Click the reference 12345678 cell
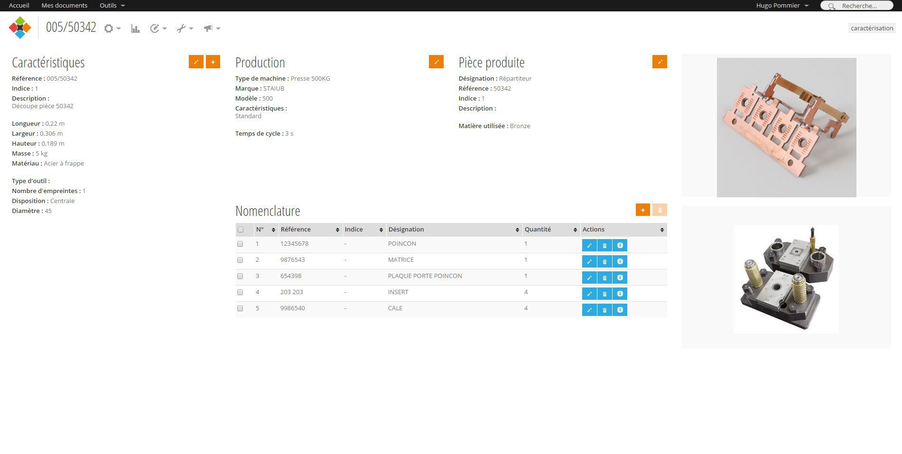The width and height of the screenshot is (902, 454). tap(294, 244)
